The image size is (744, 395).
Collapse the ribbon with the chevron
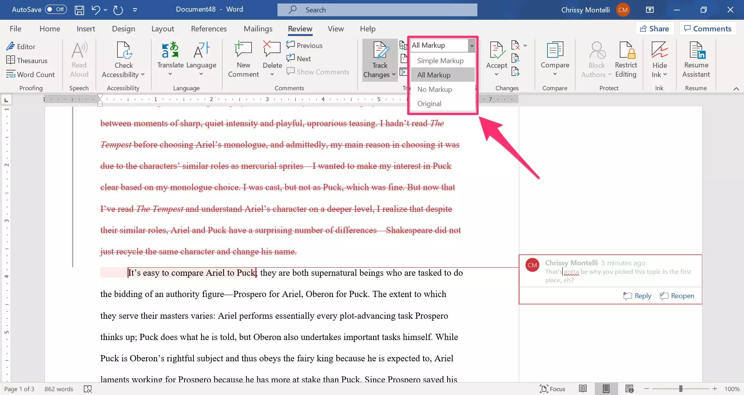pos(736,89)
